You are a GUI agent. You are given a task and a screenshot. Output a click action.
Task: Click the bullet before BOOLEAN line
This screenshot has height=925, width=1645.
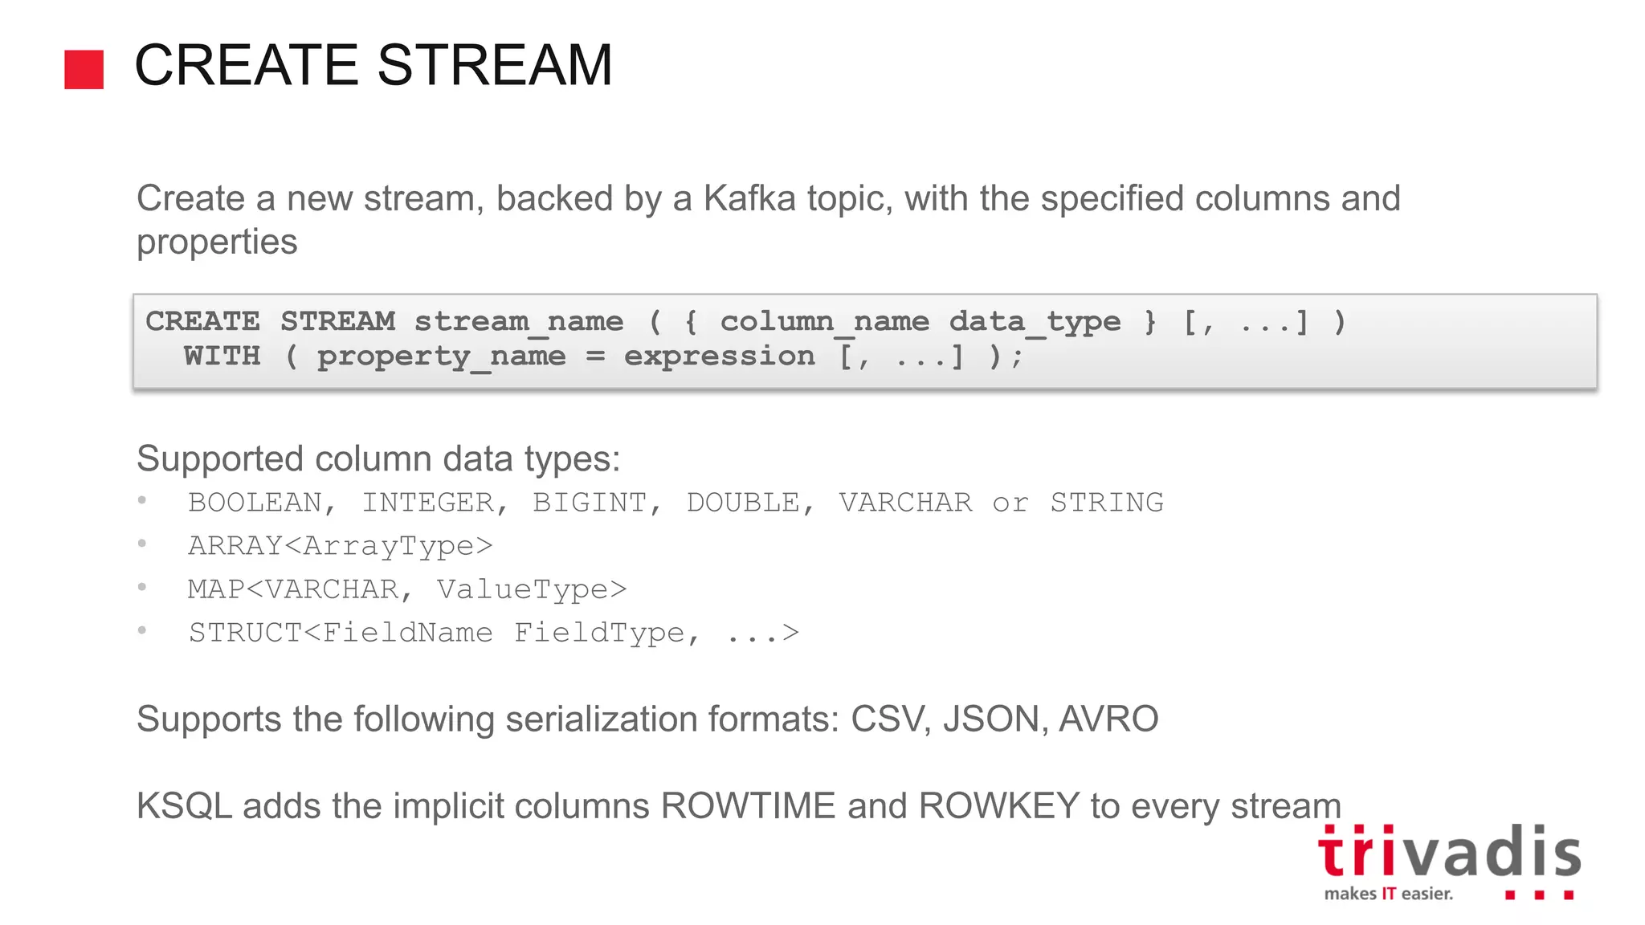click(x=142, y=501)
